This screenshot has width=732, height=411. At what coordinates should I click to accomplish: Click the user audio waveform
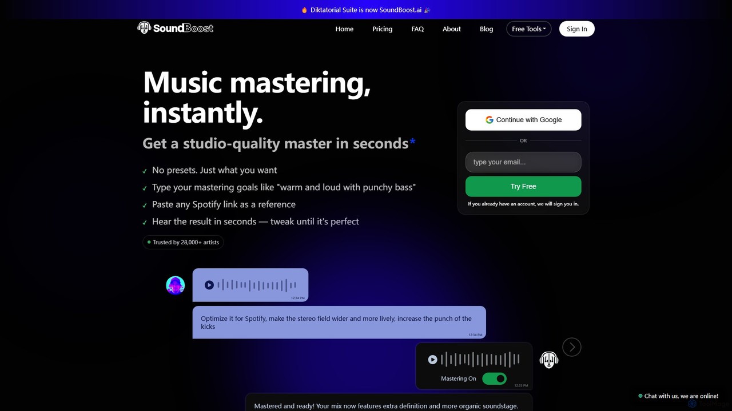coord(257,285)
